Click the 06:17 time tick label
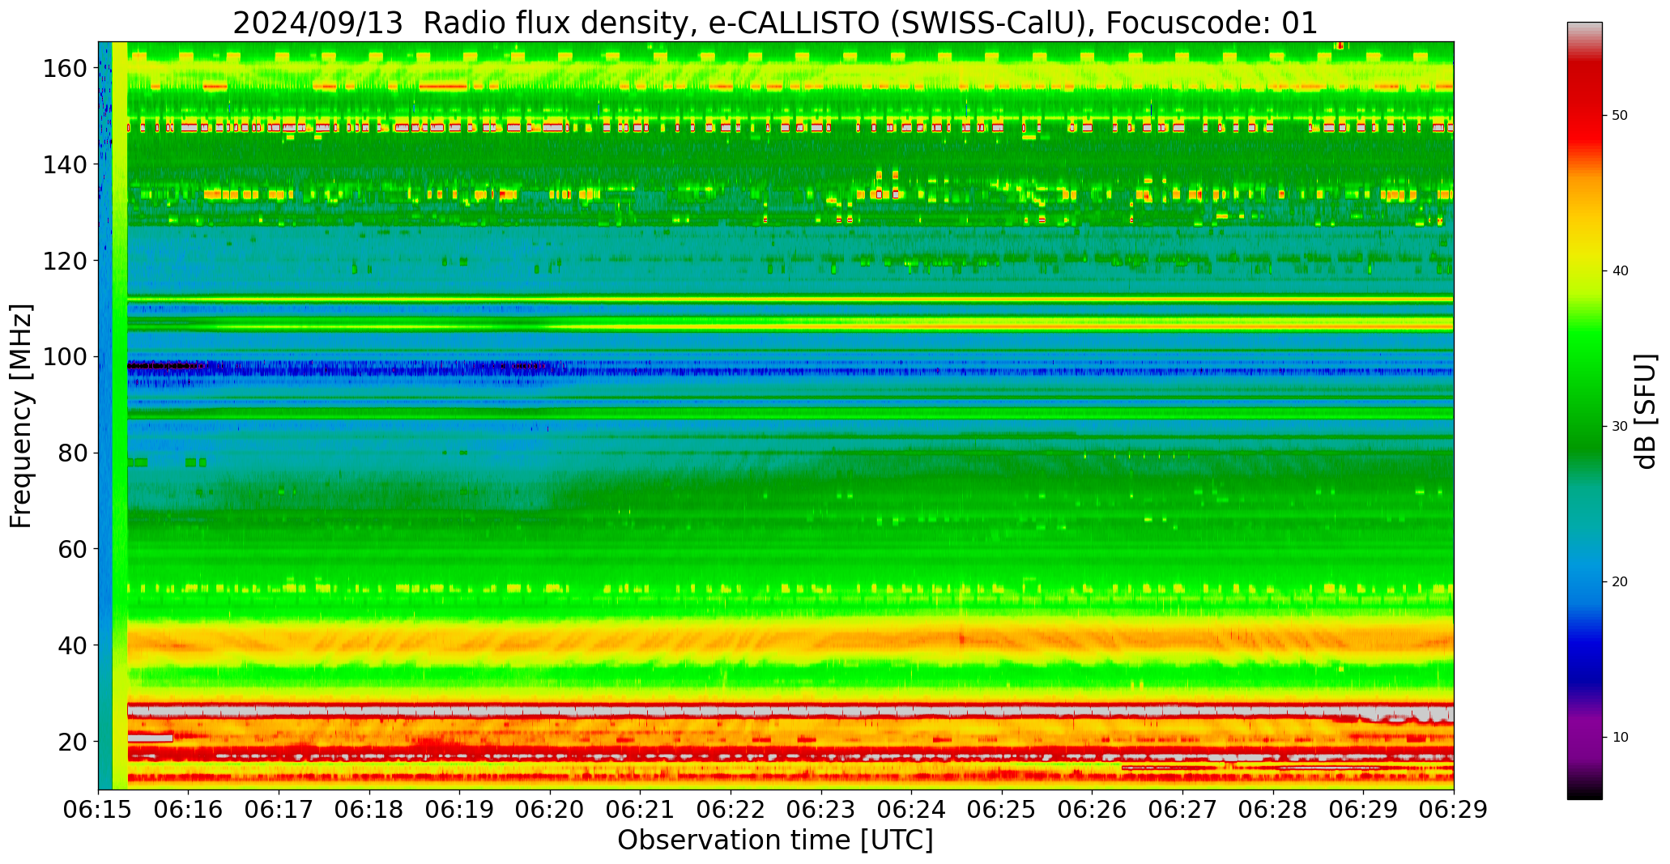This screenshot has height=864, width=1670. tap(279, 811)
